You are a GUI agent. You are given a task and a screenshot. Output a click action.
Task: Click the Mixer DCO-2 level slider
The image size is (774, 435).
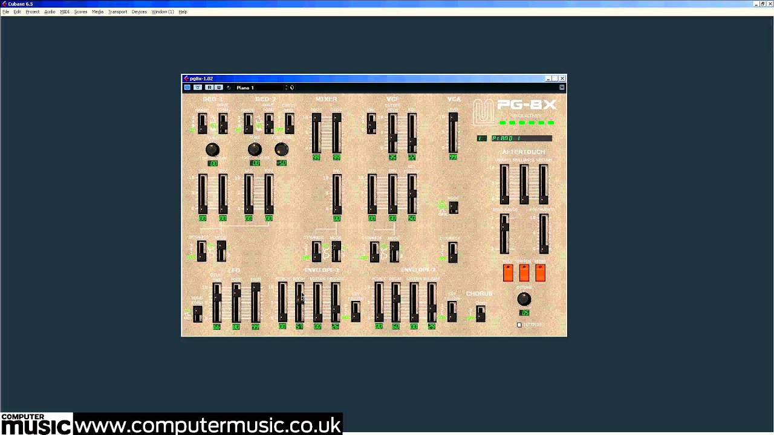tap(336, 134)
